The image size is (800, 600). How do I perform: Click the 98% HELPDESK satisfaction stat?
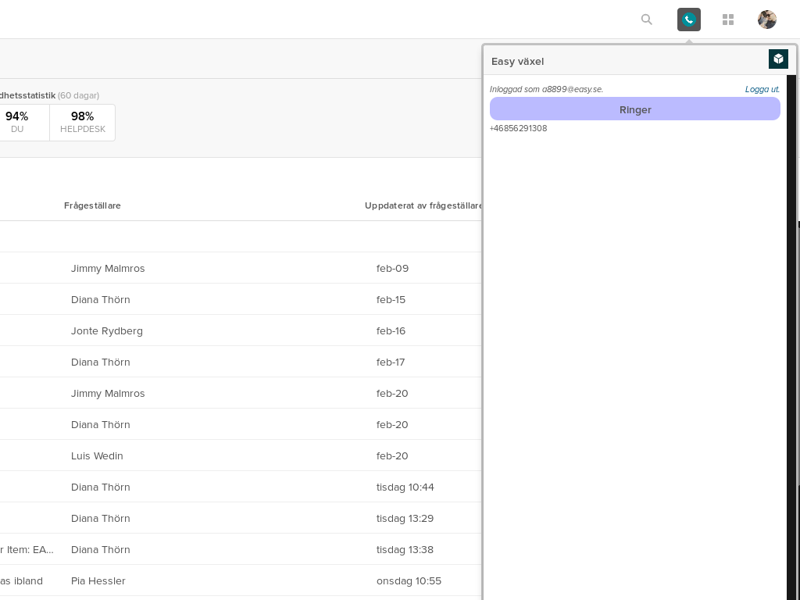(x=82, y=122)
